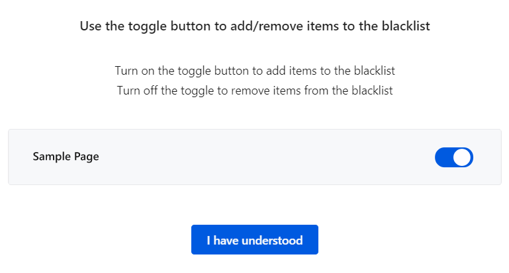Click the 'Turn off the toggle' instruction line

[255, 91]
